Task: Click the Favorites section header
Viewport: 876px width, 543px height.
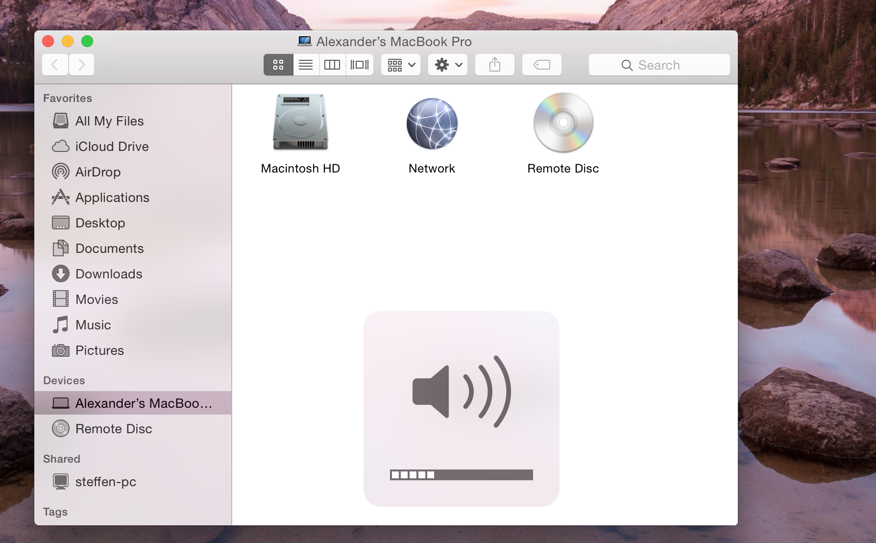Action: (x=68, y=98)
